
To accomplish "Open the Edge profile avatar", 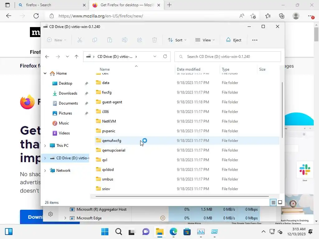I will 296,16.
